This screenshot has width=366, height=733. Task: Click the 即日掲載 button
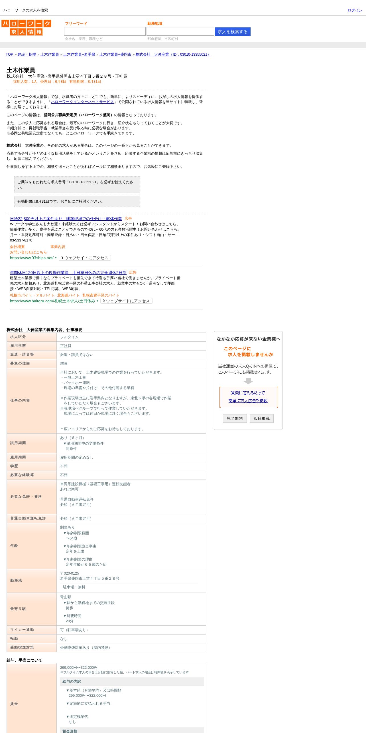[x=262, y=418]
